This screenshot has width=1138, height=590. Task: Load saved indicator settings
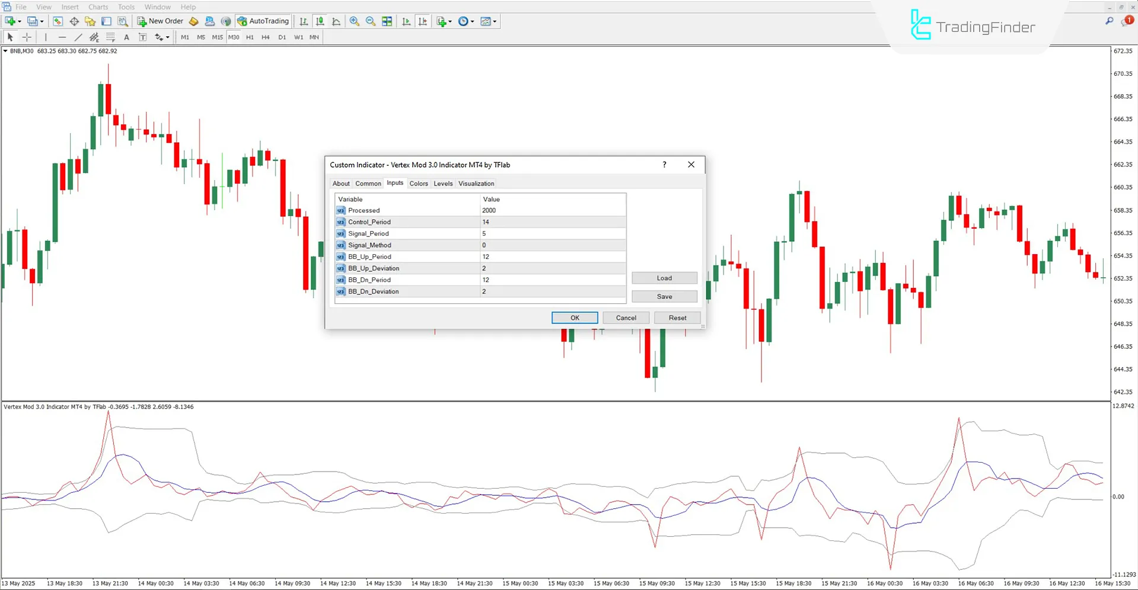click(x=664, y=277)
